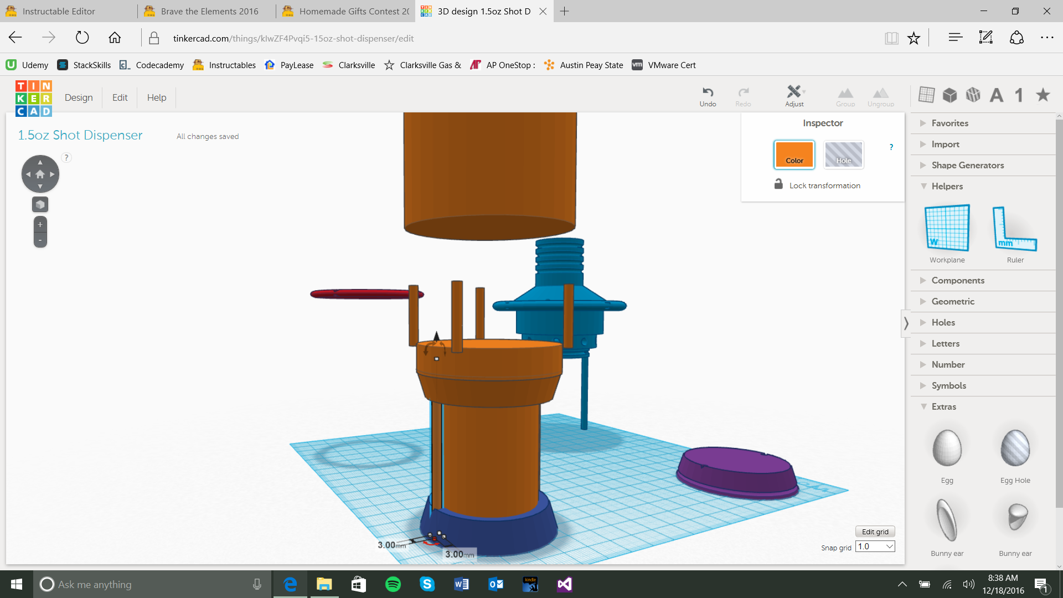Open the Help menu
This screenshot has width=1063, height=598.
click(157, 97)
